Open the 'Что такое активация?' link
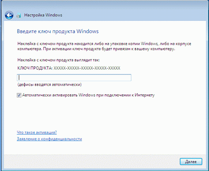The width and height of the screenshot is (209, 171). point(37,132)
